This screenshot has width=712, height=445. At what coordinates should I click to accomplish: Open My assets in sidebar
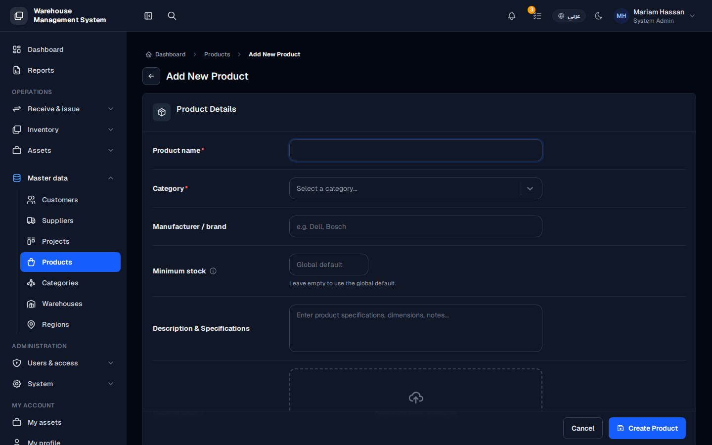pyautogui.click(x=63, y=422)
